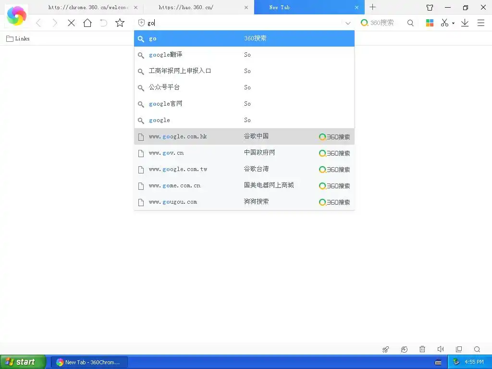The image size is (492, 369).
Task: Click the keyboard icon in system tray
Action: point(438,362)
